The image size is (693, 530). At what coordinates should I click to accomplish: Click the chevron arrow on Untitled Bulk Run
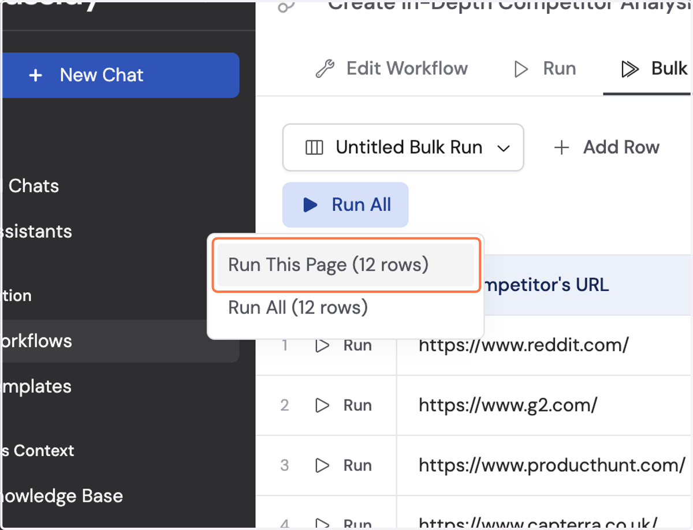(x=504, y=148)
